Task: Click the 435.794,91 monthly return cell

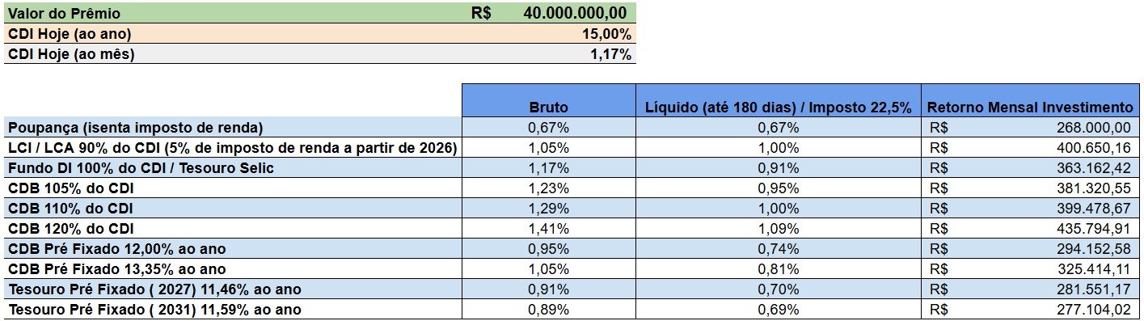Action: coord(1031,228)
